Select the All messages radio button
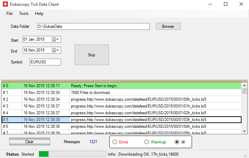 (x=177, y=142)
